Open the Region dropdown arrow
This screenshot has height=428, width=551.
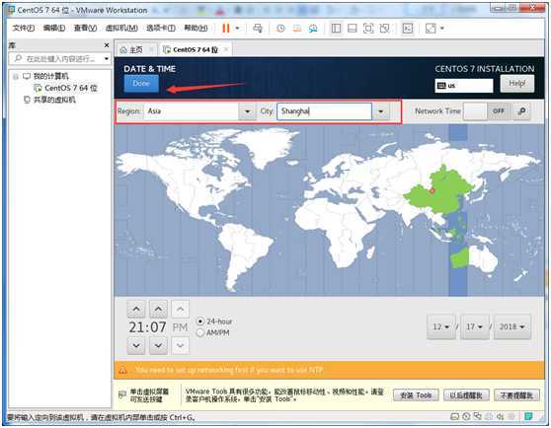(248, 111)
